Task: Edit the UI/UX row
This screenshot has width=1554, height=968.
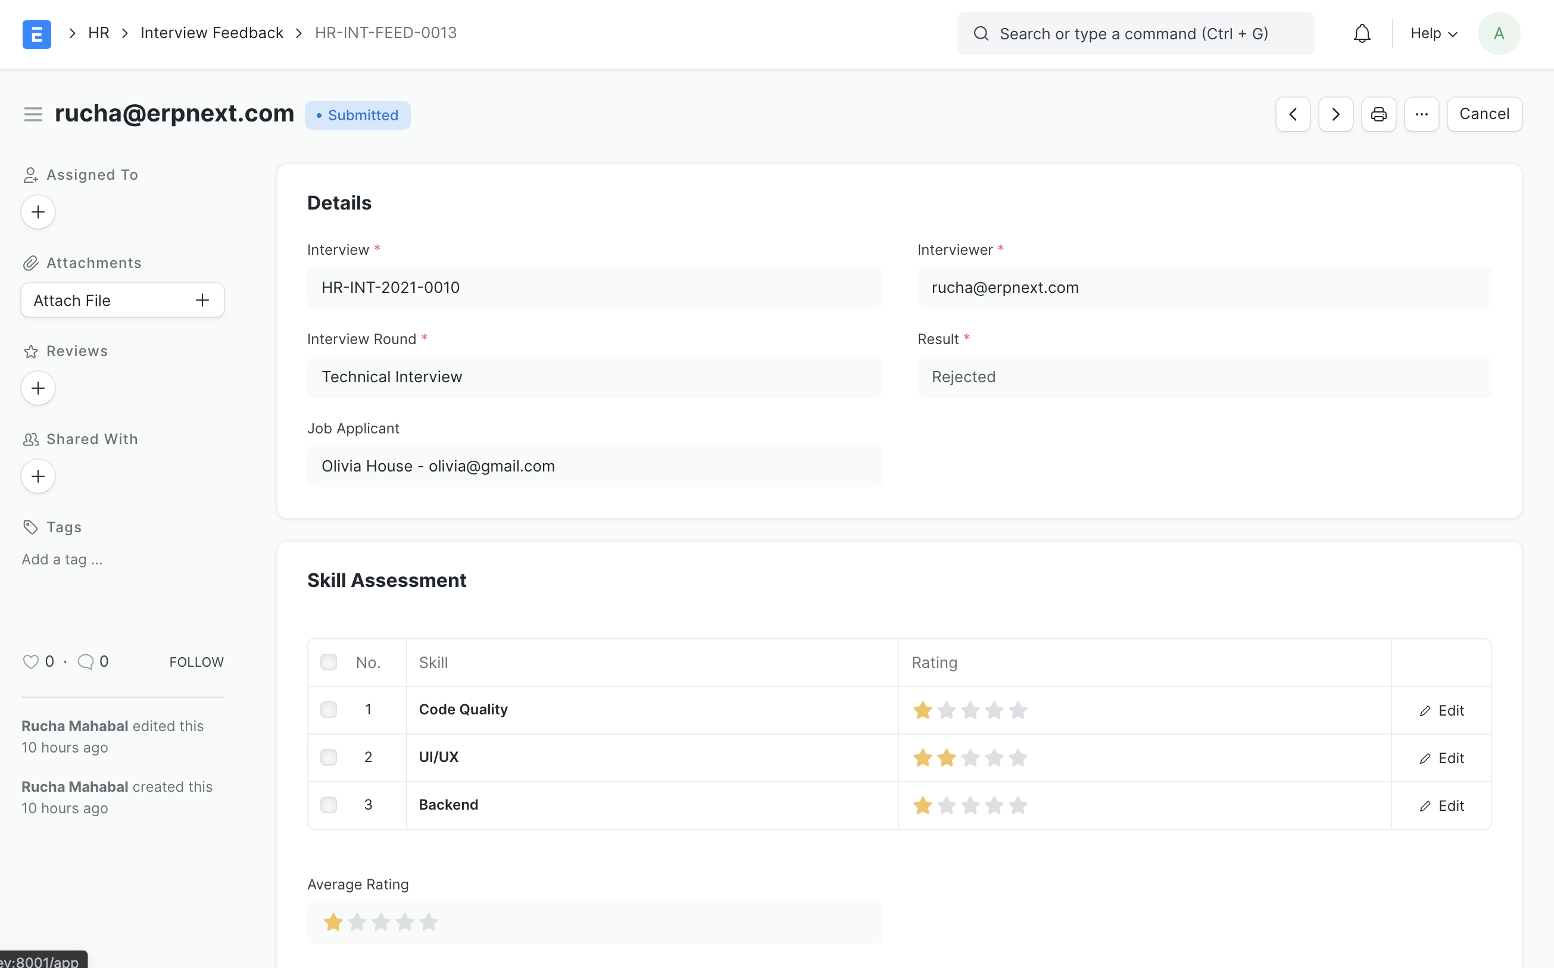Action: (x=1441, y=758)
